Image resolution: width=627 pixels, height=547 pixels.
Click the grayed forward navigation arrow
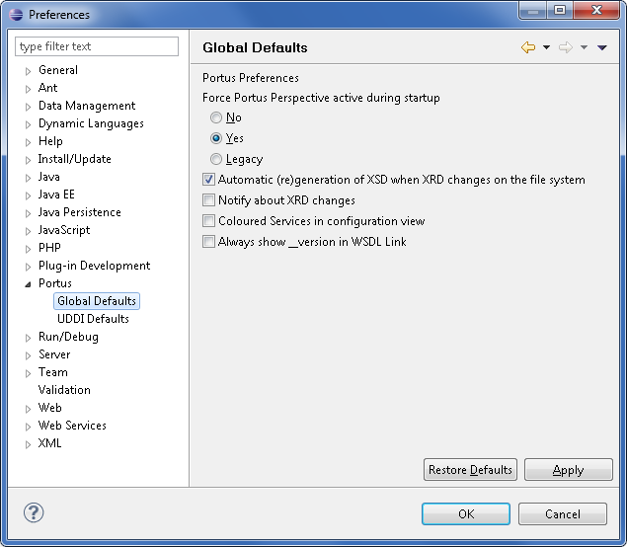coord(566,47)
